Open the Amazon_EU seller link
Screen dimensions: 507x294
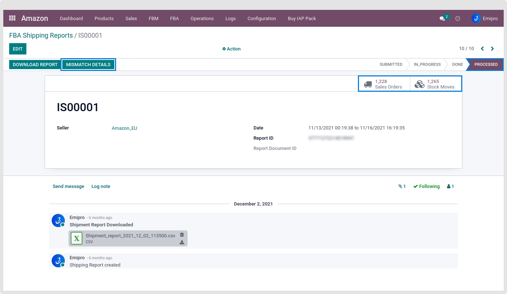pos(124,128)
